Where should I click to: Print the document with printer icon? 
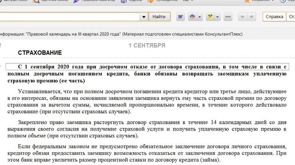tap(192, 17)
